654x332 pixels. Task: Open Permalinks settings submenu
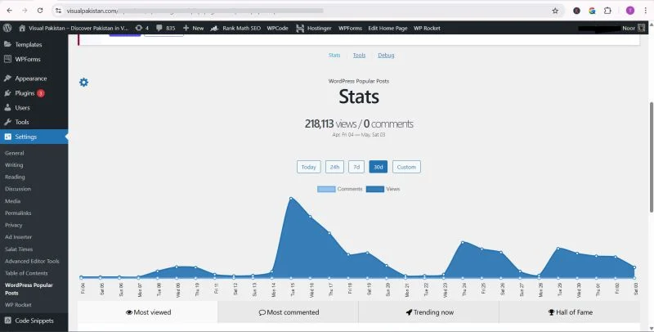(18, 213)
